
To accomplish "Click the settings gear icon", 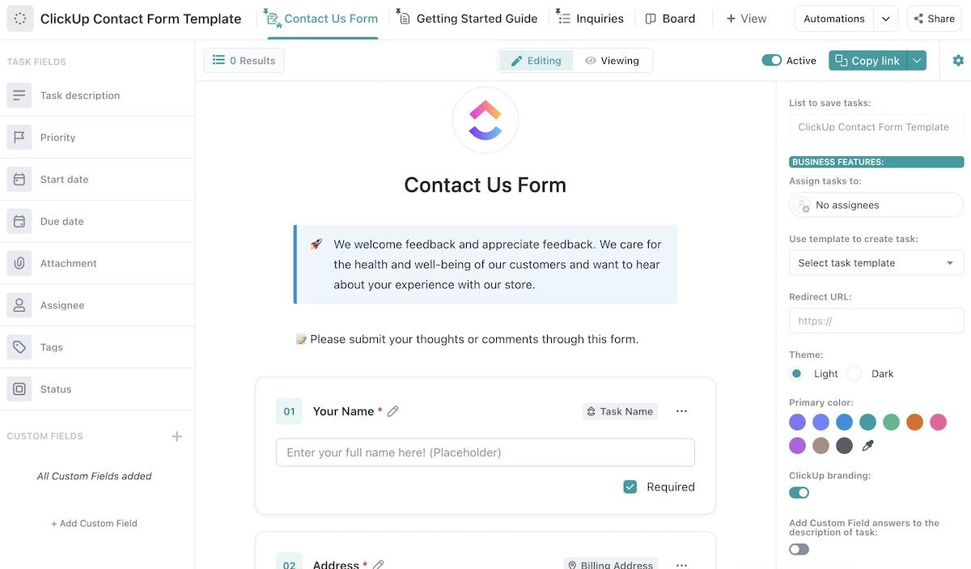I will [958, 61].
